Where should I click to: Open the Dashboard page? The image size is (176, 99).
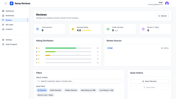(x=14, y=11)
